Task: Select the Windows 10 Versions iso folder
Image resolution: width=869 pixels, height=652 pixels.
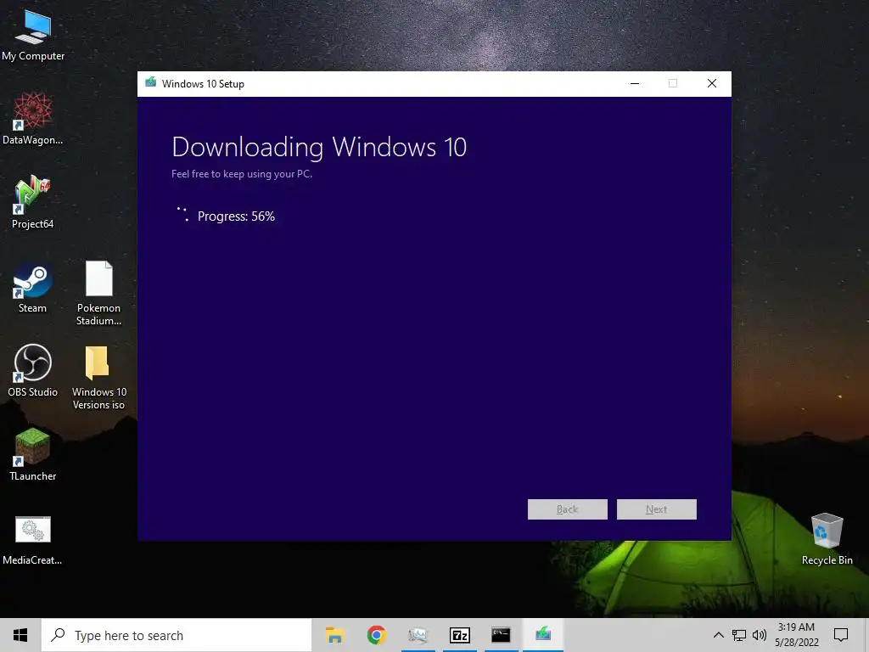Action: (98, 377)
